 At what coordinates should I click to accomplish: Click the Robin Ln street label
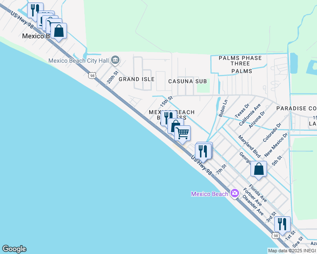[223, 108]
